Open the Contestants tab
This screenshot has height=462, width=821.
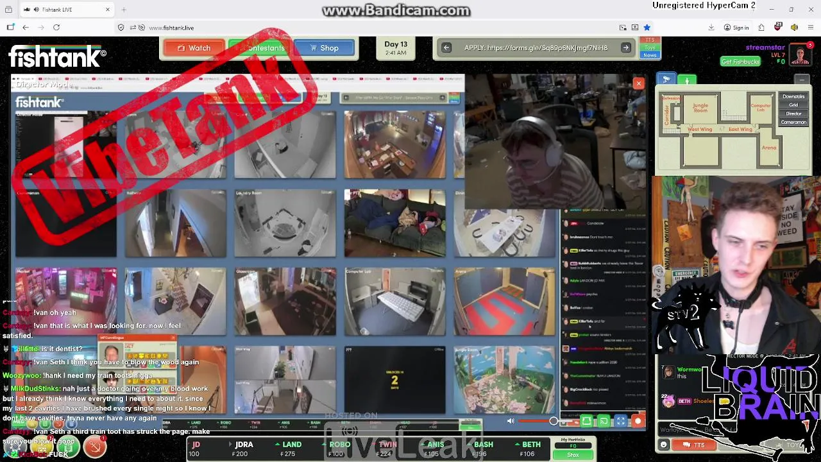259,48
